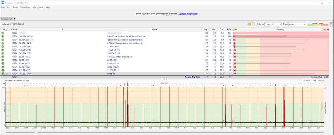
Task: Click the three-dot divider above the timeline graph
Action: 164,79
